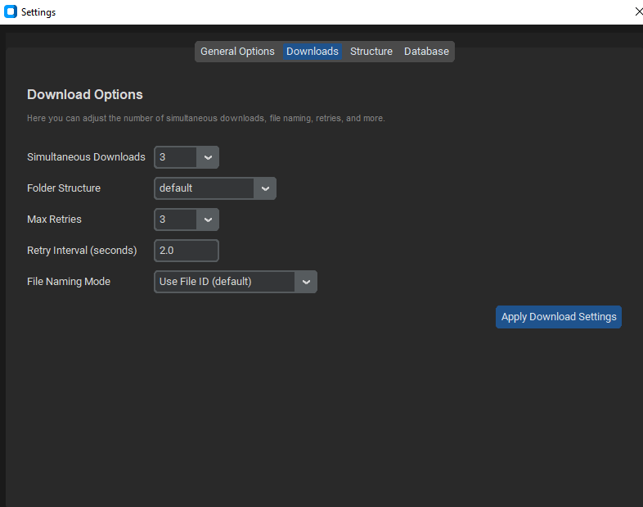
Task: Click the Settings window title text
Action: (38, 12)
